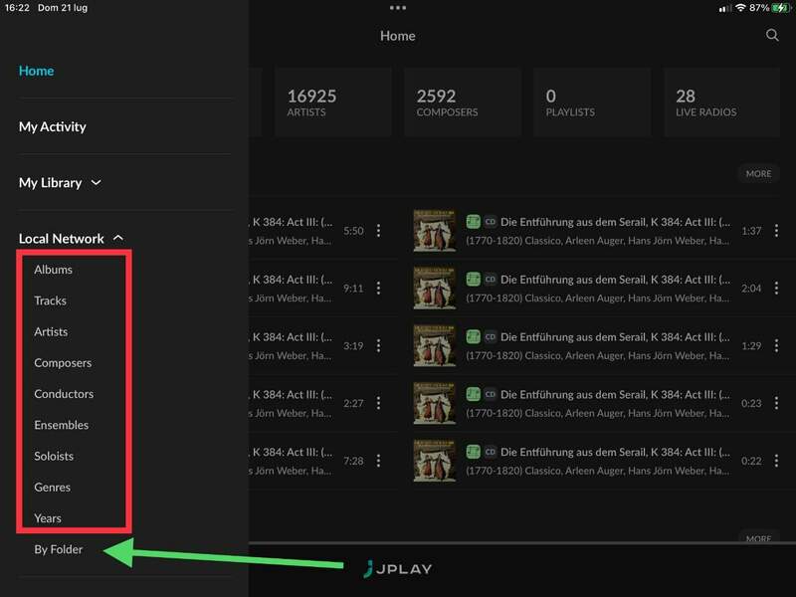Open options for the 1:37 track
Image resolution: width=796 pixels, height=597 pixels.
coord(776,231)
